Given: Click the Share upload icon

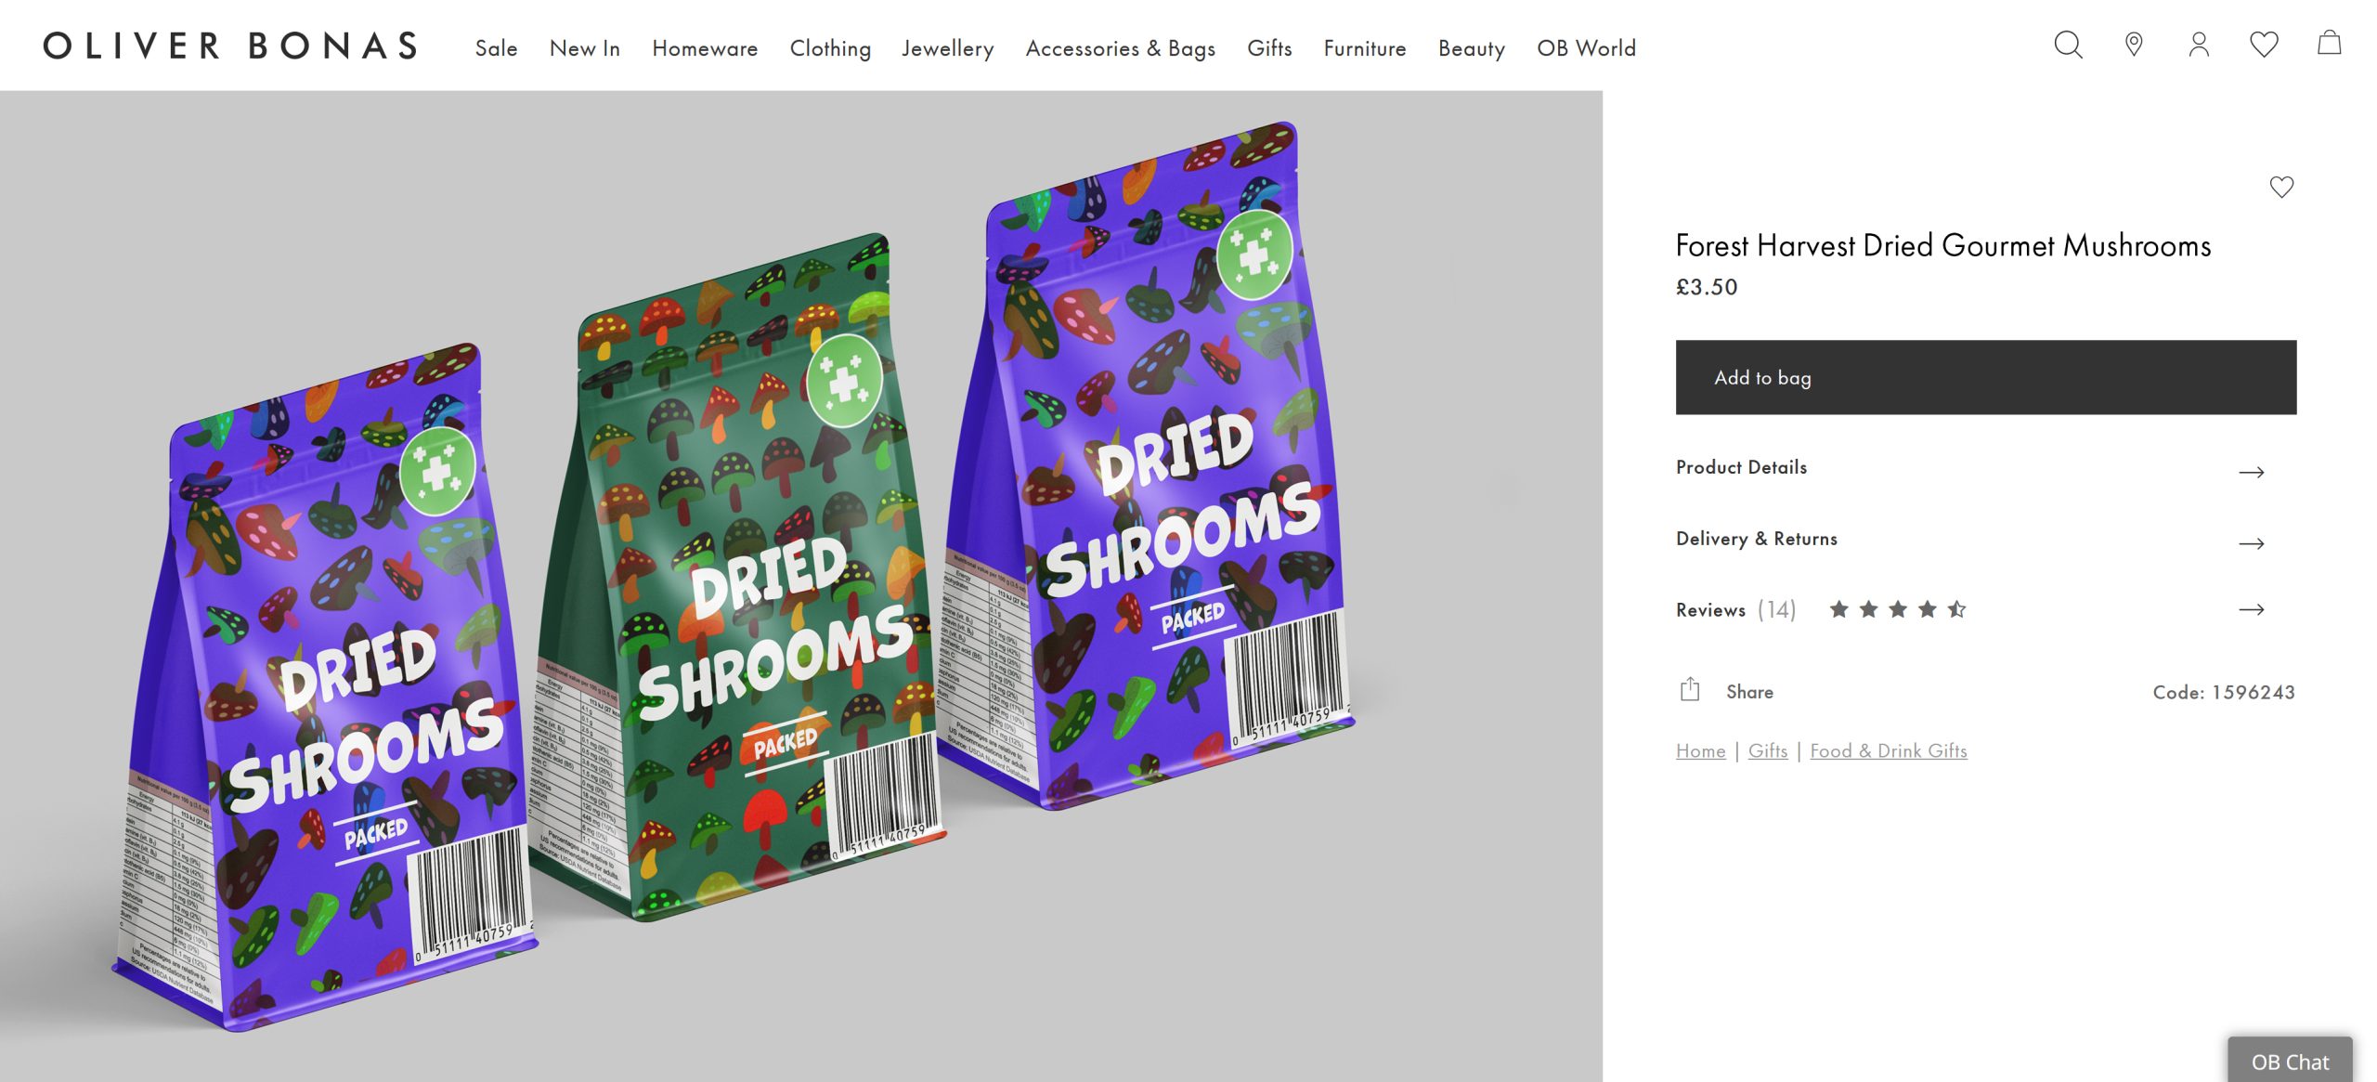Looking at the screenshot, I should pos(1690,689).
